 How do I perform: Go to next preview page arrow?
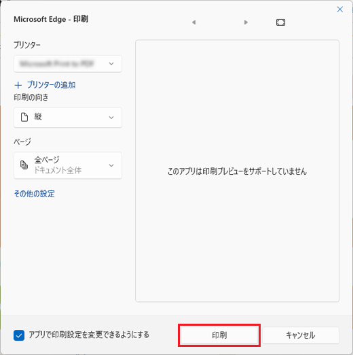tap(246, 22)
